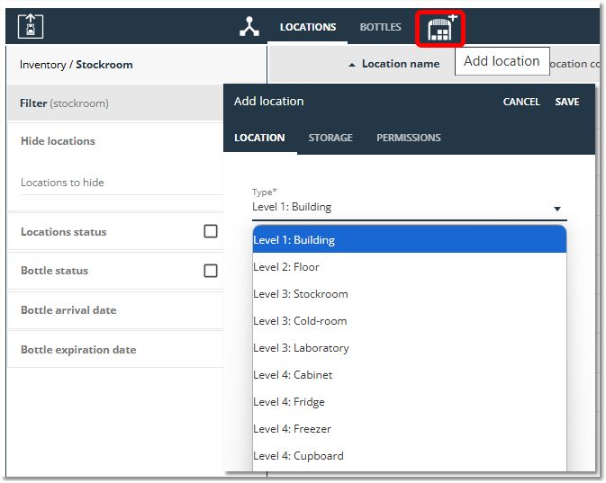Click the export bottle icon in header
Screen dimensions: 606x483
31,27
